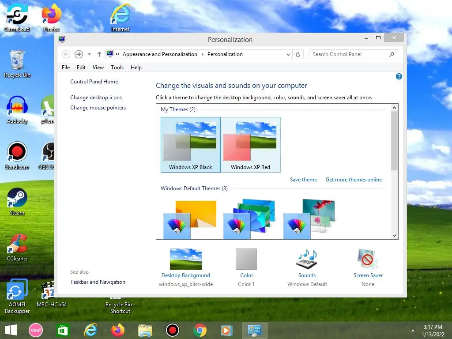The width and height of the screenshot is (452, 339).
Task: Expand the arrow after Appearance and Personalization
Action: pyautogui.click(x=202, y=54)
